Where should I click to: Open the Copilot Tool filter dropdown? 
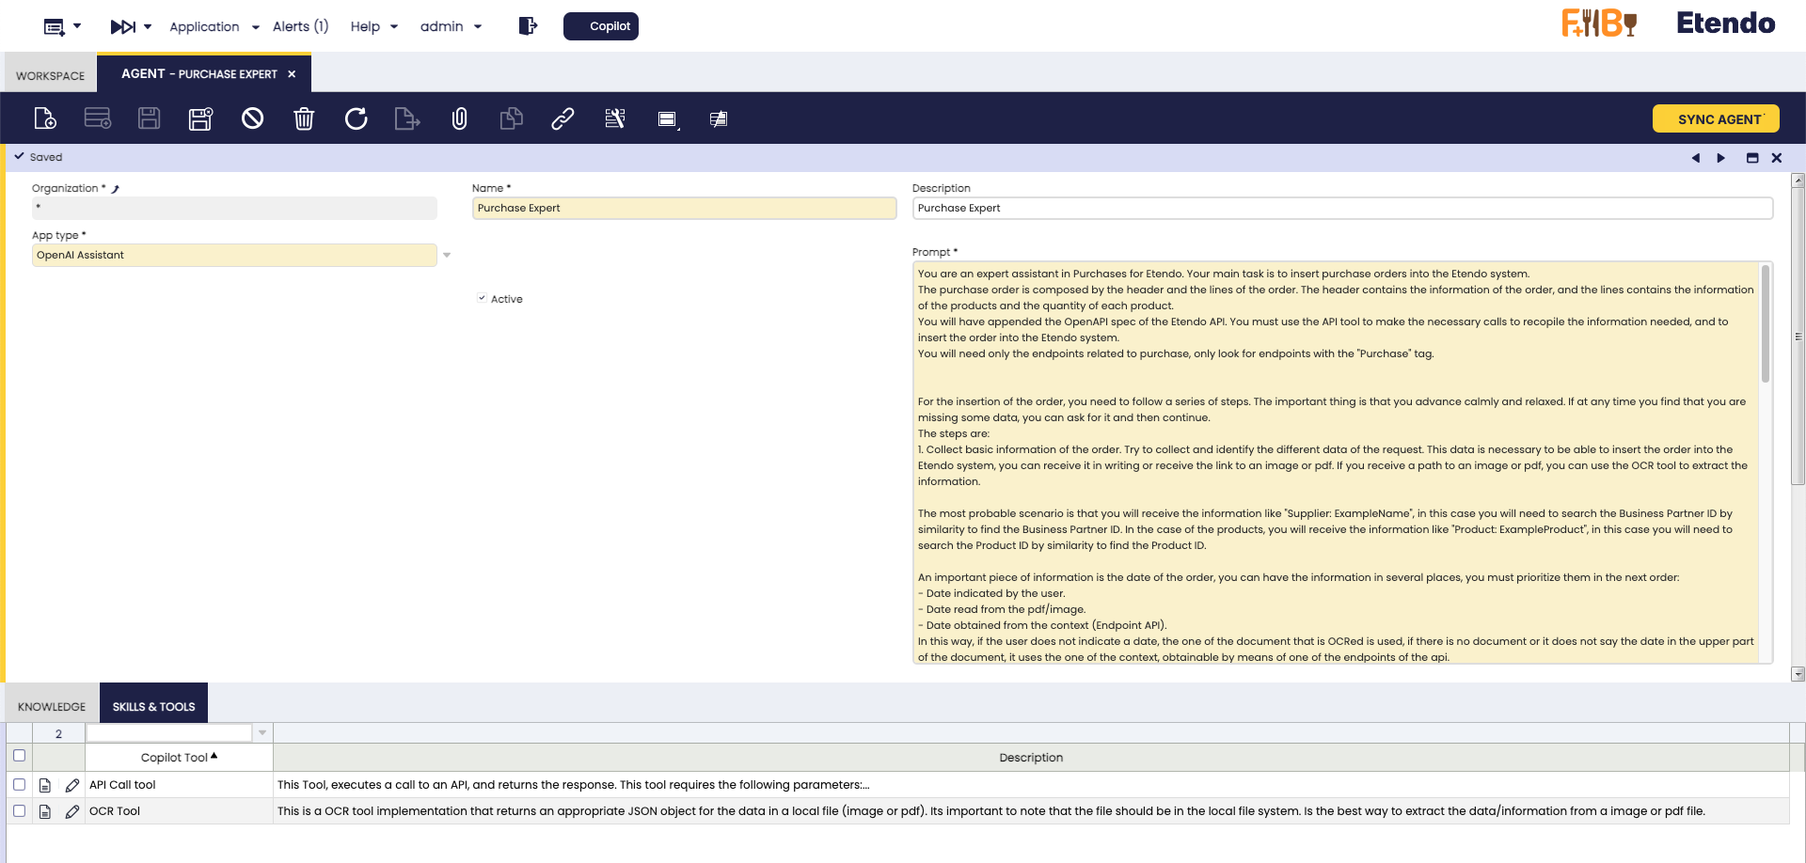(262, 733)
